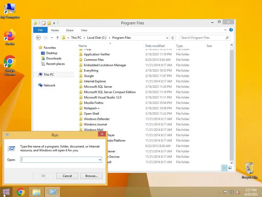Viewport: 262px width, 197px height.
Task: Click the Explorer Forward arrow button
Action: [x=46, y=38]
